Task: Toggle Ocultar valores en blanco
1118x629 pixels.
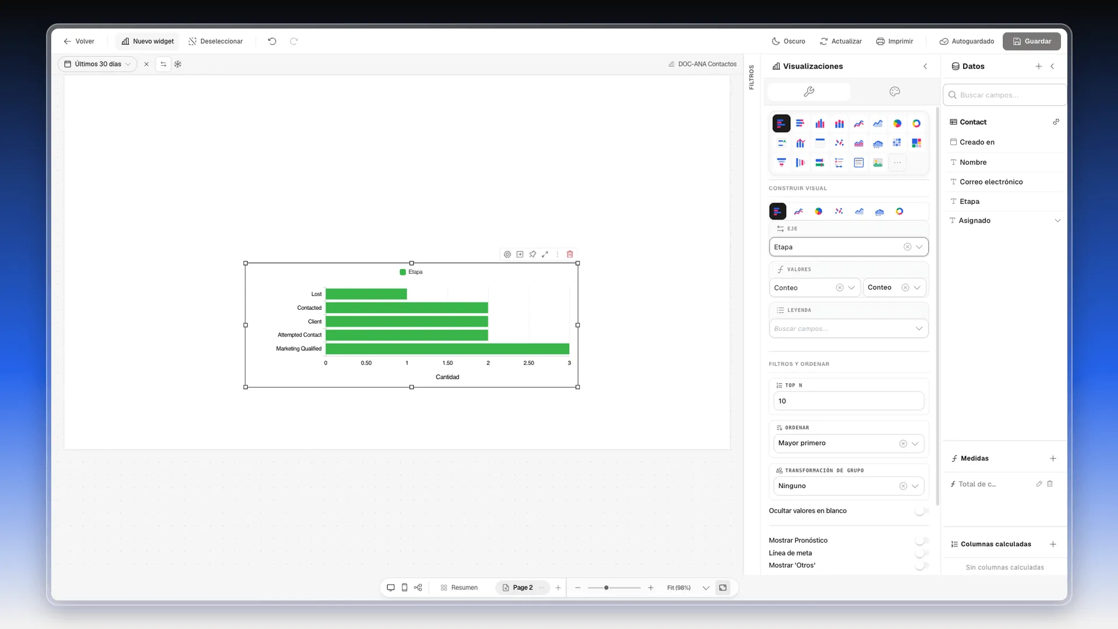Action: click(921, 511)
